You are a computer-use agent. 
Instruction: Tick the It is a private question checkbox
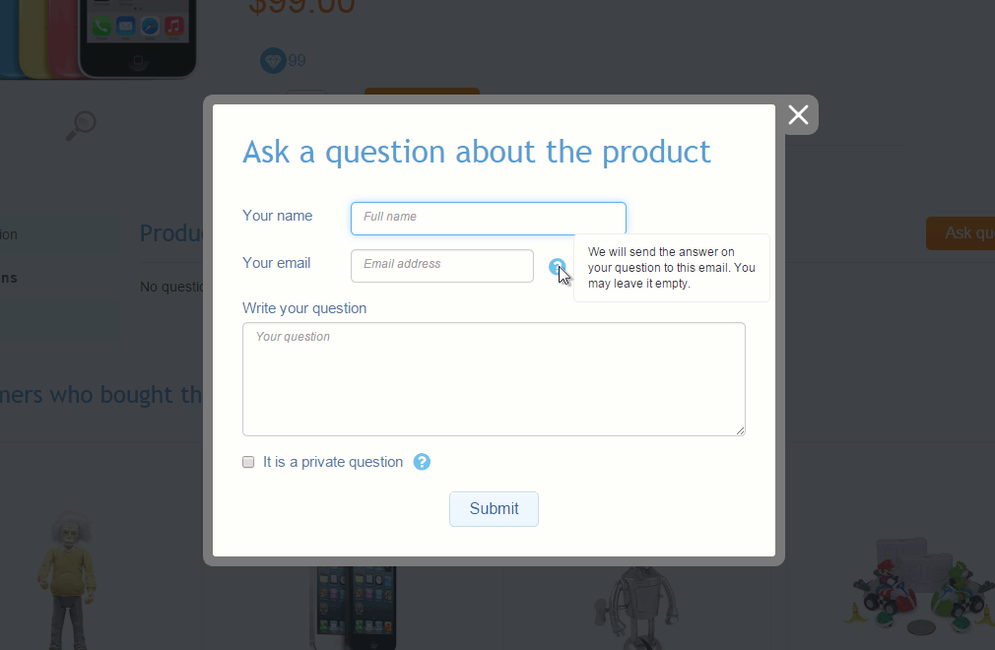coord(248,462)
